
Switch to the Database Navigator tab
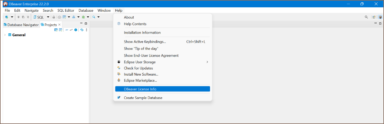click(21, 25)
